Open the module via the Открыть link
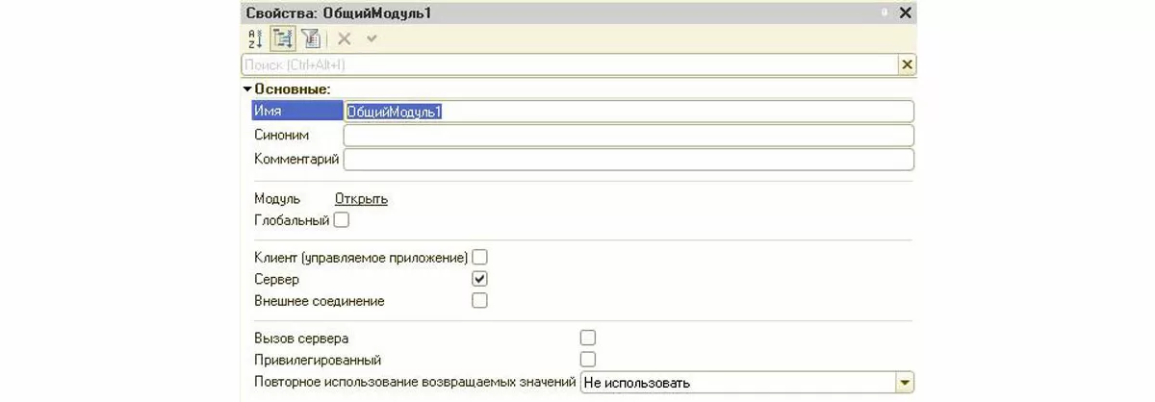 point(361,199)
